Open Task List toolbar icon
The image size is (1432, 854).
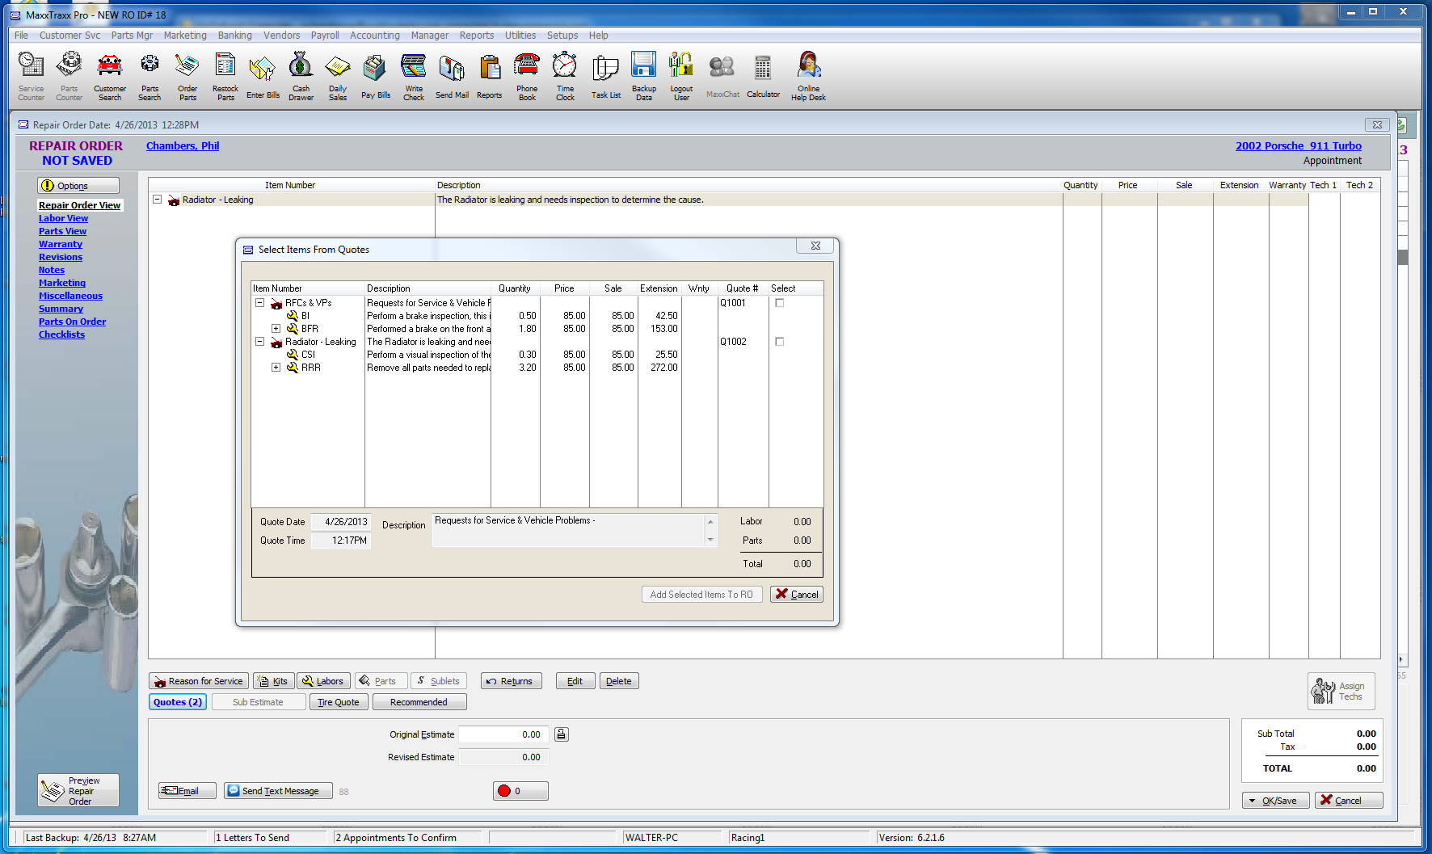click(x=605, y=76)
